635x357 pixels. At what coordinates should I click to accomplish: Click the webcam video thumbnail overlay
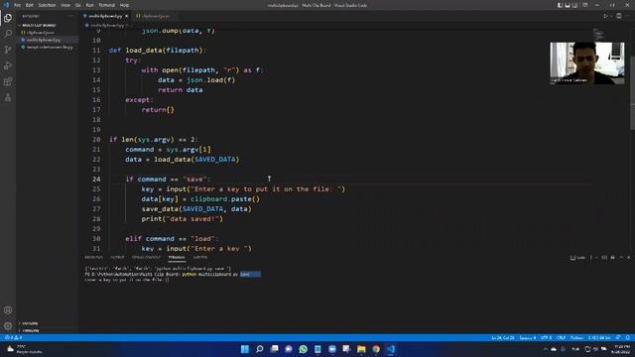pos(586,63)
